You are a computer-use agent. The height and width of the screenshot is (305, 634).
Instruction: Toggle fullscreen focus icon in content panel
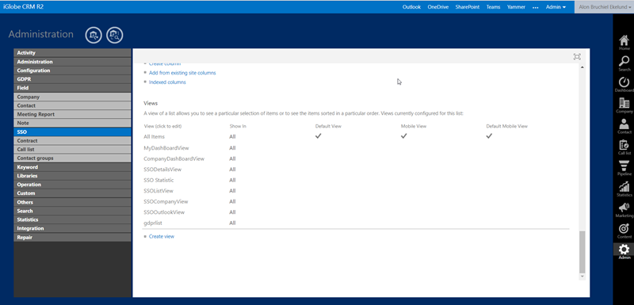tap(577, 56)
